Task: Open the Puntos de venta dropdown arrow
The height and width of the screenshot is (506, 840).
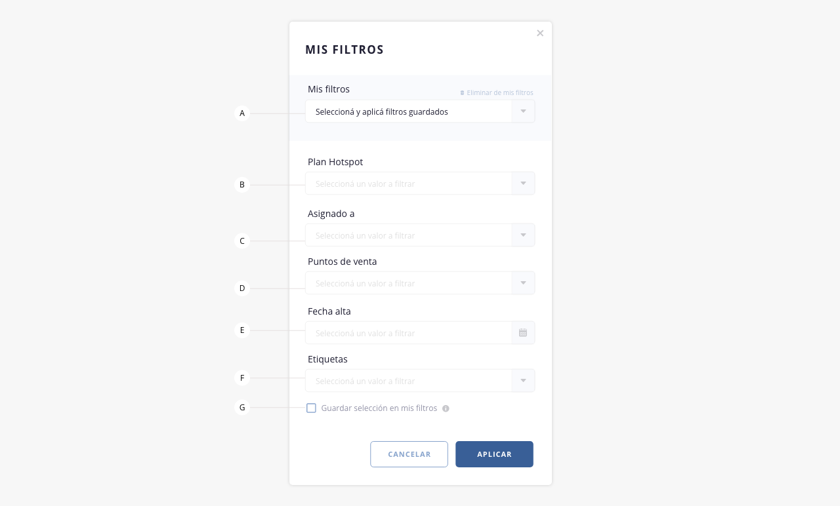Action: [x=523, y=283]
